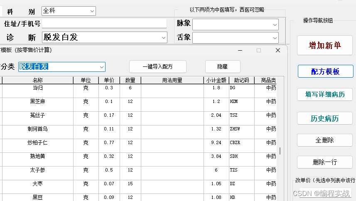Click the 全删除 button
The image size is (356, 201).
click(325, 140)
